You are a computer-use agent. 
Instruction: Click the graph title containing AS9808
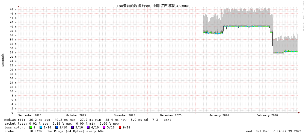click(153, 6)
